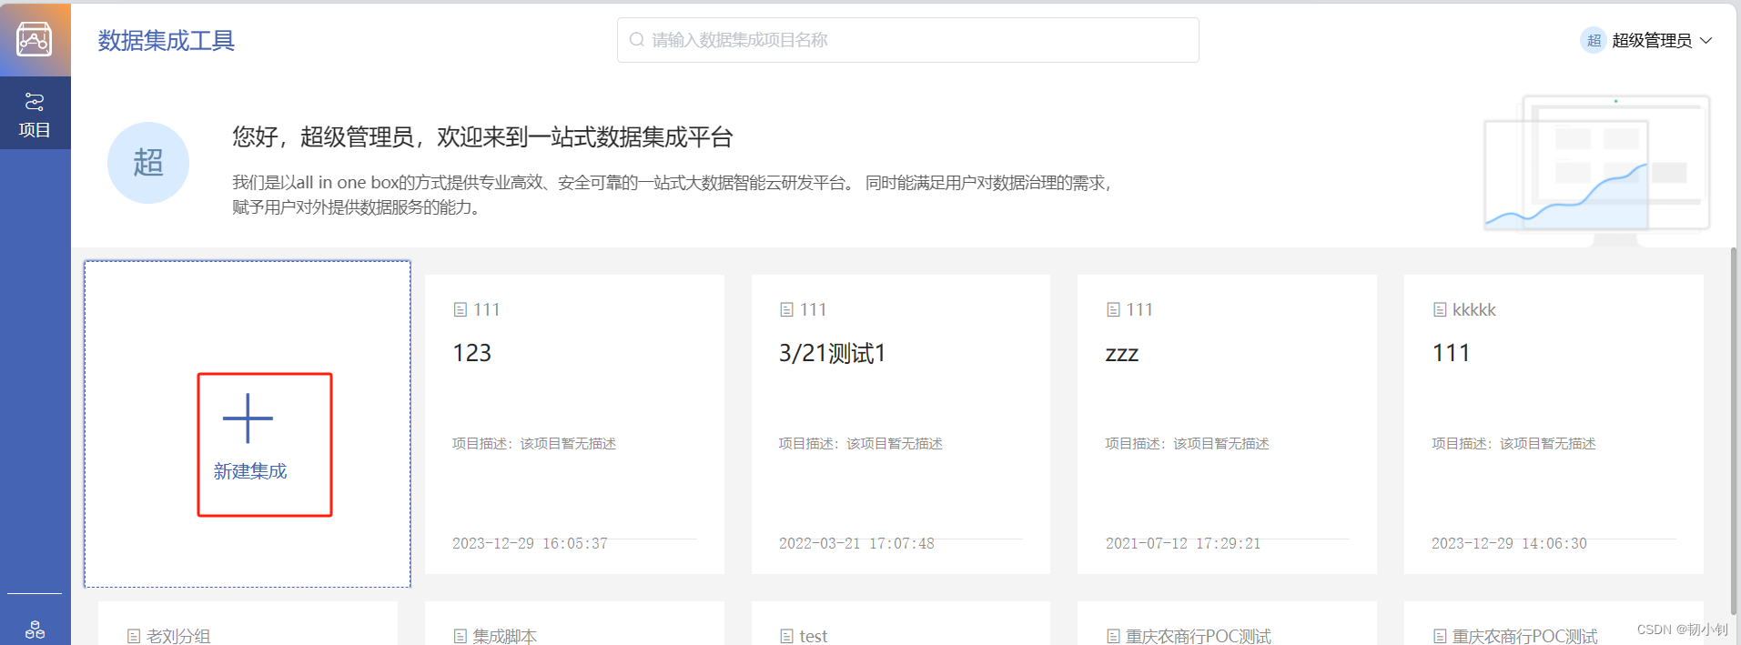Viewport: 1741px width, 645px height.
Task: Click the document icon on the zzz card
Action: pos(1113,310)
